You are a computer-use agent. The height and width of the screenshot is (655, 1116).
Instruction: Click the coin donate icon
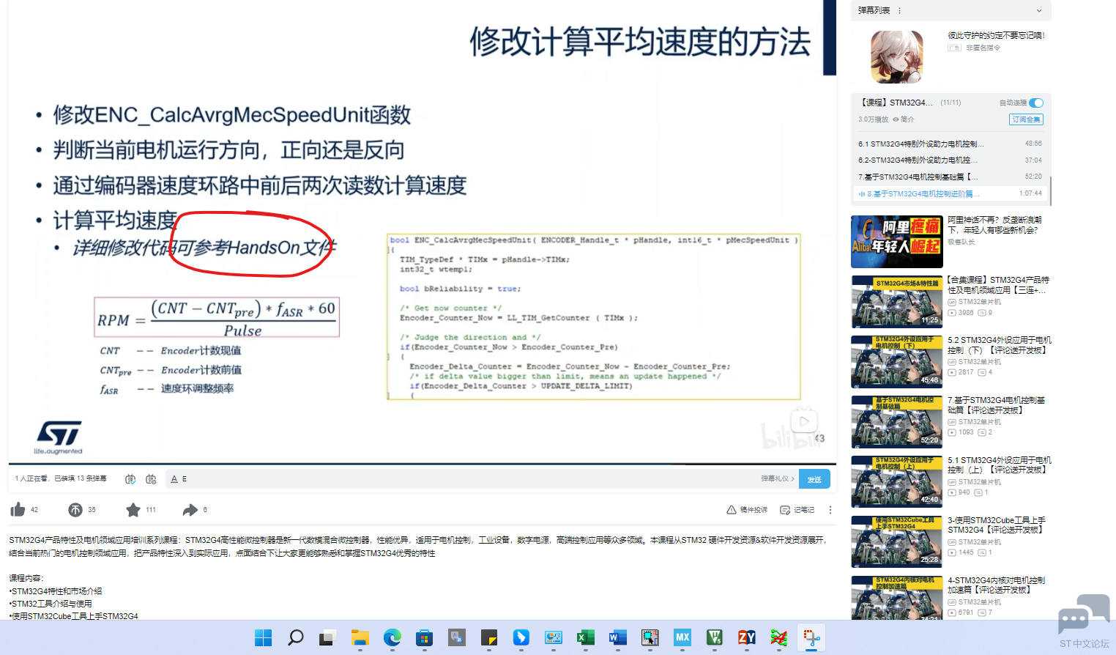tap(75, 510)
